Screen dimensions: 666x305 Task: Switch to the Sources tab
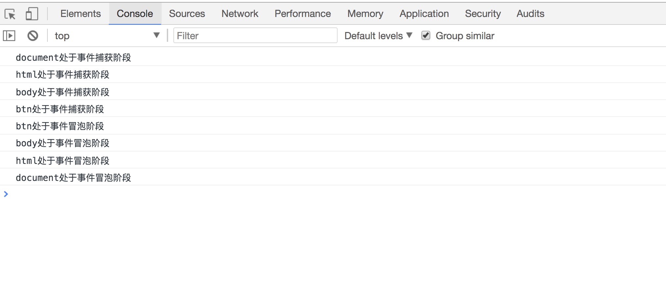tap(187, 14)
